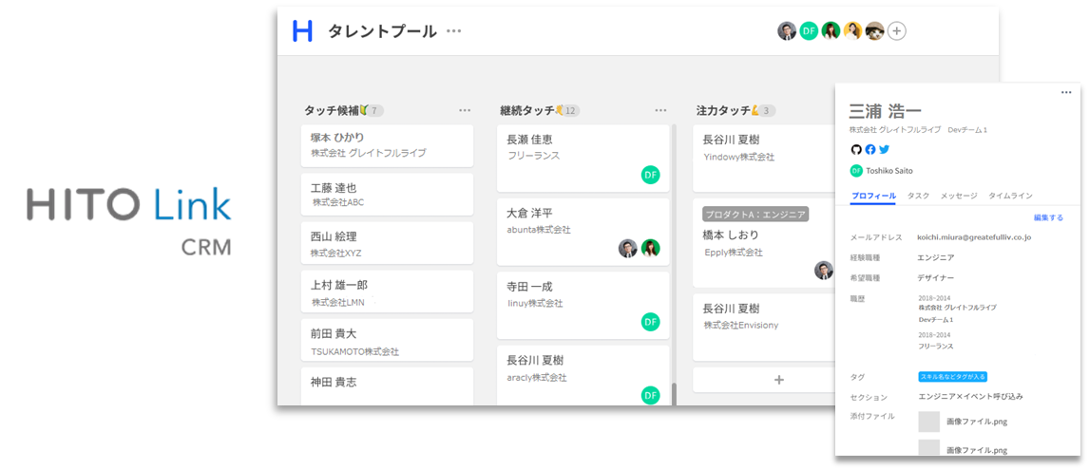Image resolution: width=1089 pixels, height=470 pixels.
Task: Open 長谷川 夏樹 Yindowy株式会社 card
Action: 765,159
